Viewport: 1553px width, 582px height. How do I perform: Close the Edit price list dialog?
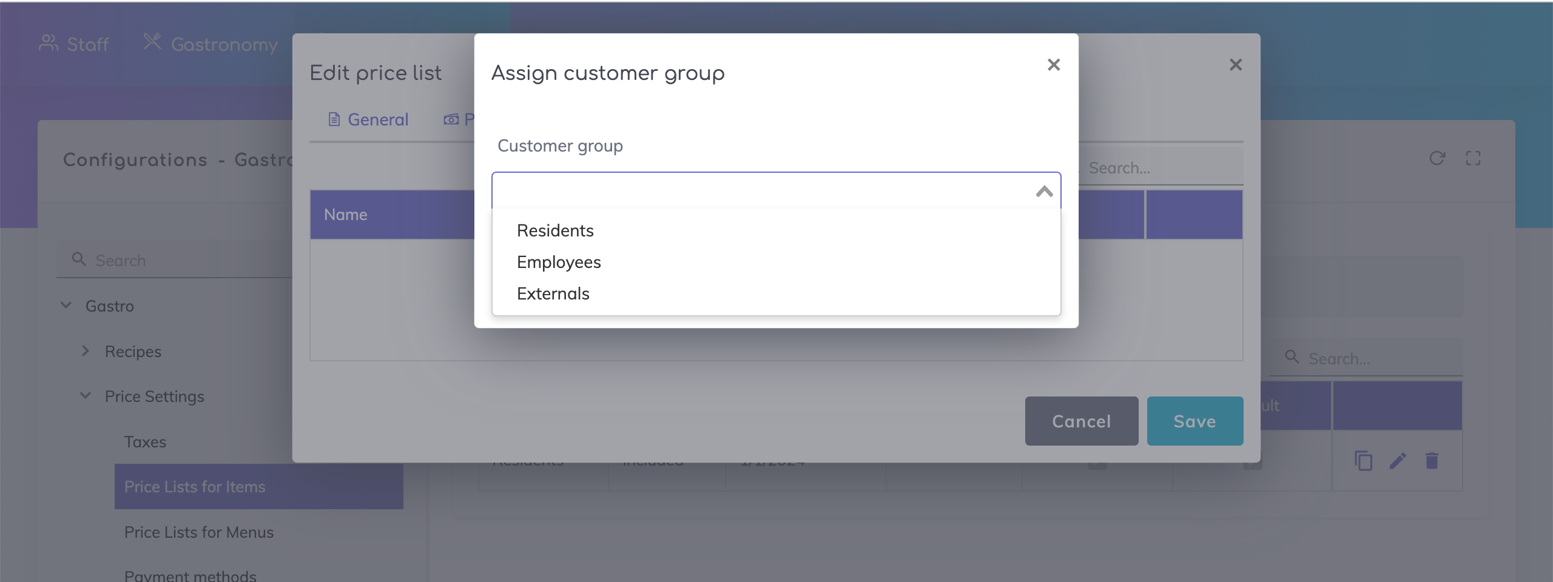[x=1236, y=65]
